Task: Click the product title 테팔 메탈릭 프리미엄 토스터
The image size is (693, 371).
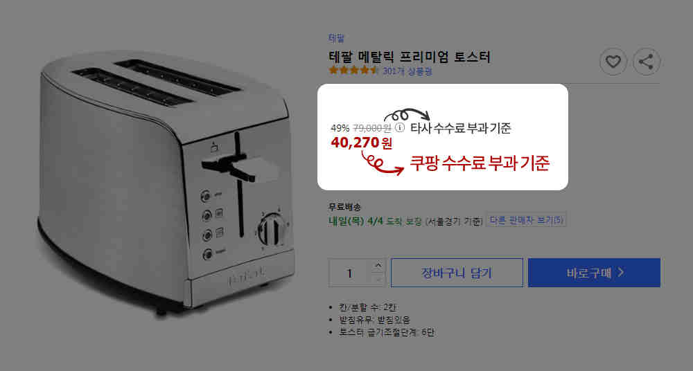Action: [410, 57]
